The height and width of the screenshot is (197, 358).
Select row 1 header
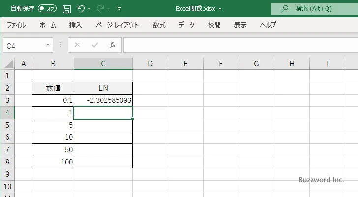coord(7,76)
